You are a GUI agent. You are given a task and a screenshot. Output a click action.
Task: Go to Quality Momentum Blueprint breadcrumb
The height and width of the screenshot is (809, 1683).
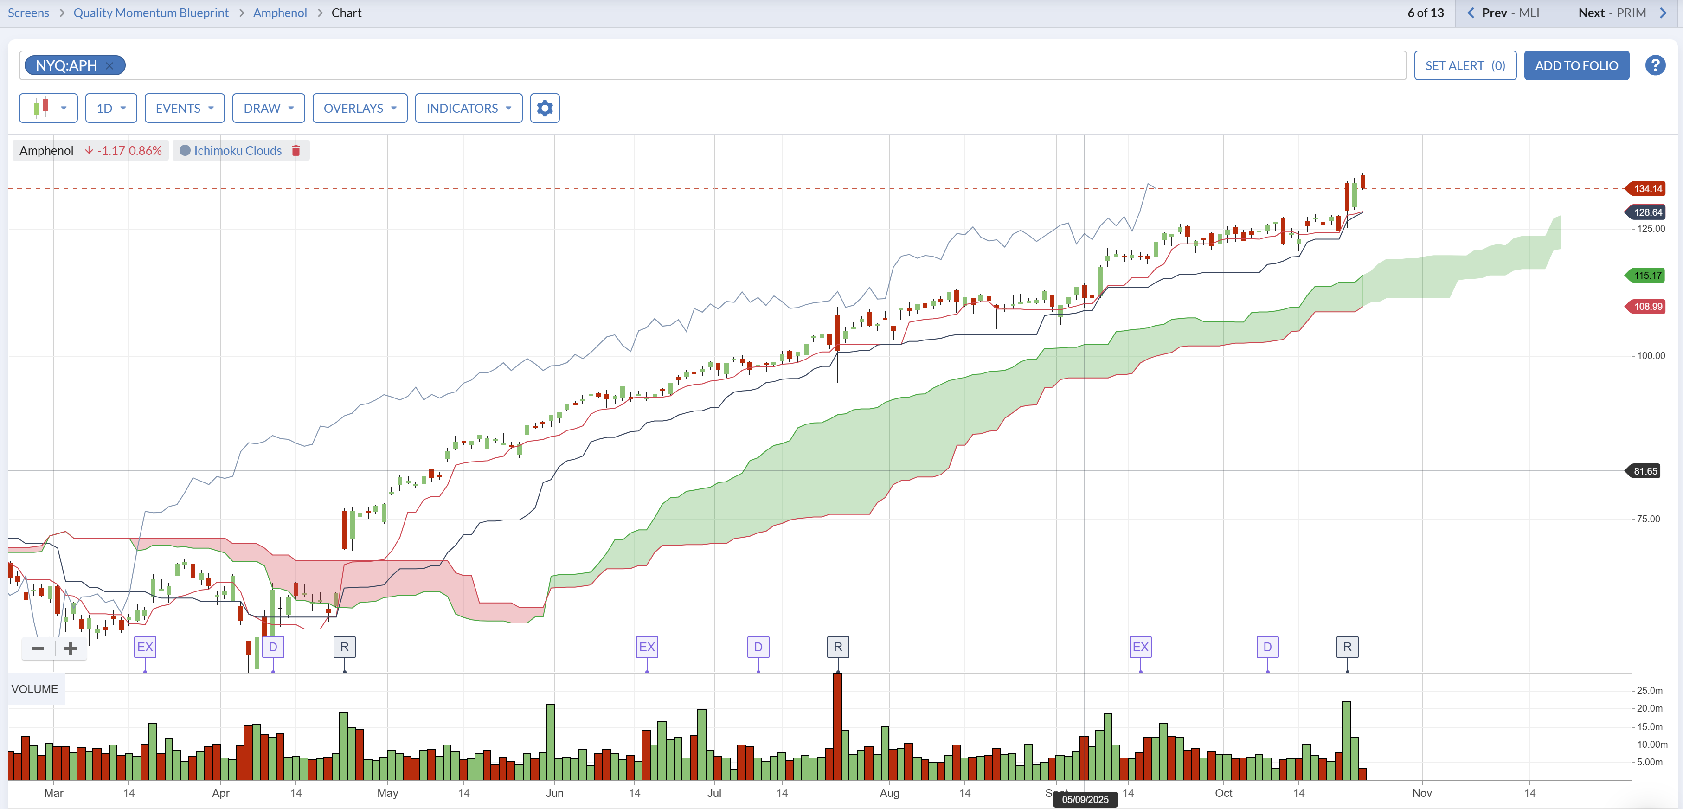coord(151,13)
